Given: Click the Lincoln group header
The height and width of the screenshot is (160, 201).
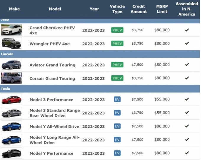Looking at the screenshot, I should pos(100,54).
